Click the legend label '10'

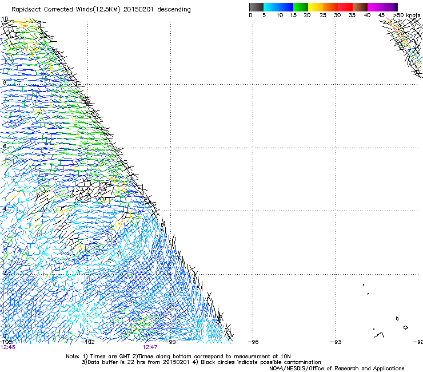pyautogui.click(x=280, y=15)
